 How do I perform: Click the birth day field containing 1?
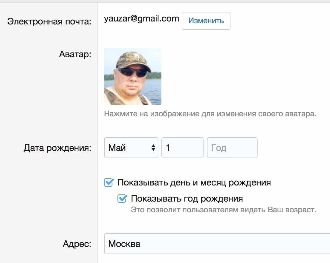click(182, 148)
